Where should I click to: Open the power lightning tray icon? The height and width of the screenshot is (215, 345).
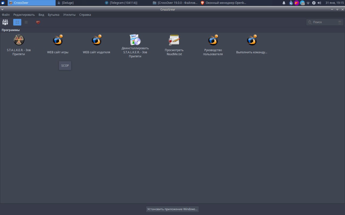314,3
